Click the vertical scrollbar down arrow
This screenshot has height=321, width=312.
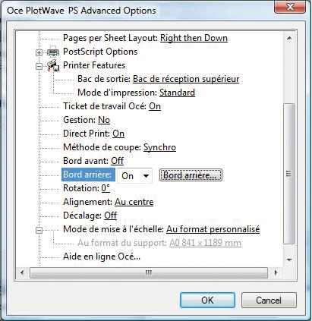point(290,260)
